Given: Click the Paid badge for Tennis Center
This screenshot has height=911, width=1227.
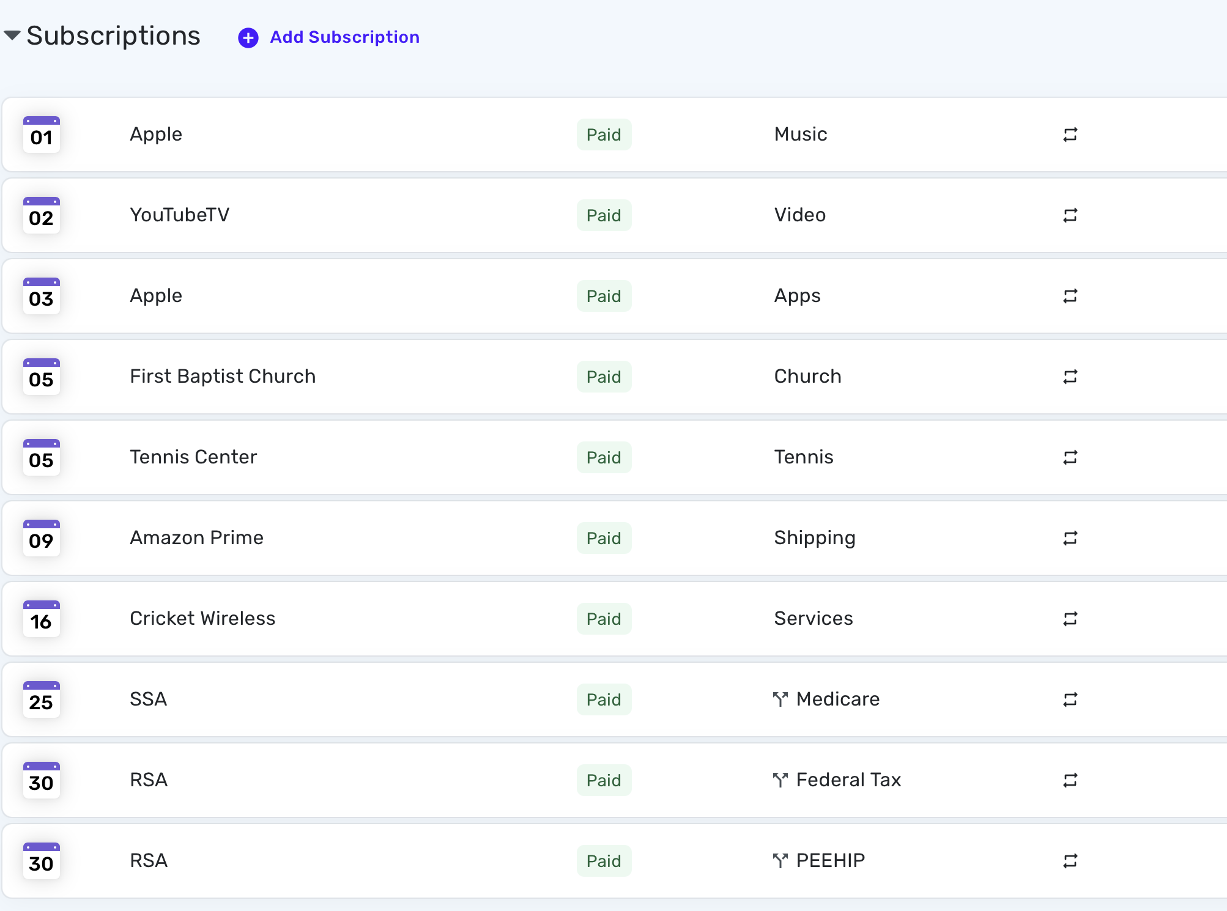Looking at the screenshot, I should tap(604, 457).
